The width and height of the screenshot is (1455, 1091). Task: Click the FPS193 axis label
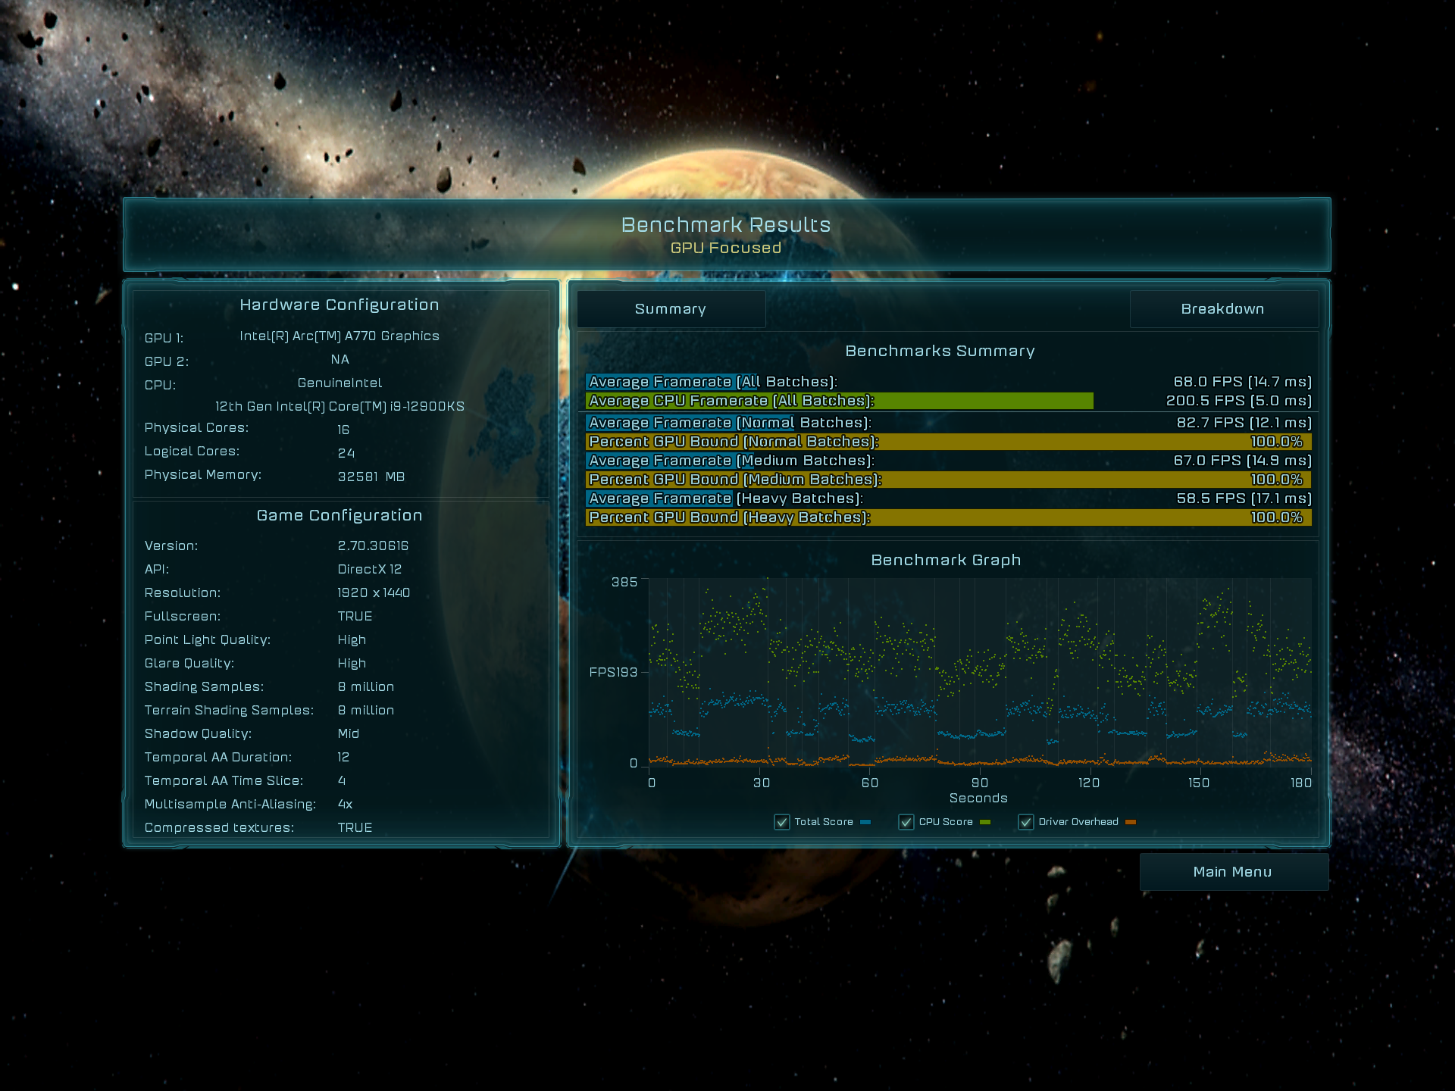pos(613,672)
